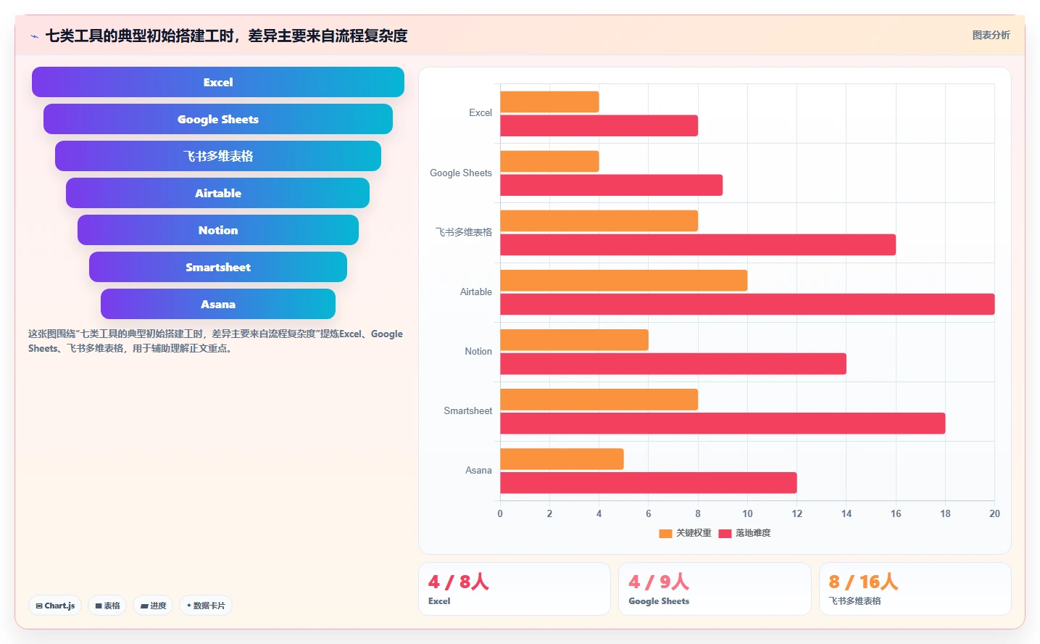Click the Smartsheet y-axis label
The height and width of the screenshot is (644, 1040).
467,410
